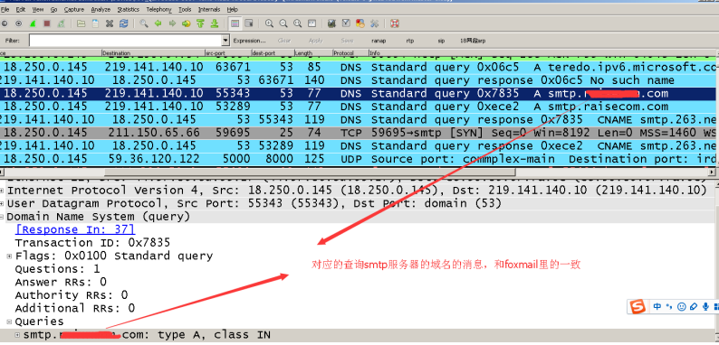719x345 pixels.
Task: Open the Go menu
Action: coord(53,9)
